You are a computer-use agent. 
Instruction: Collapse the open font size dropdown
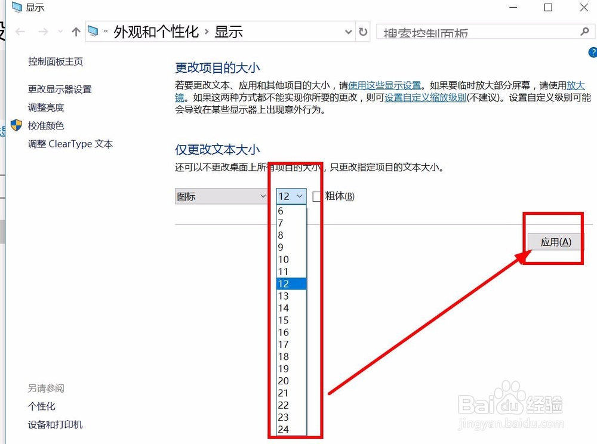click(x=297, y=196)
